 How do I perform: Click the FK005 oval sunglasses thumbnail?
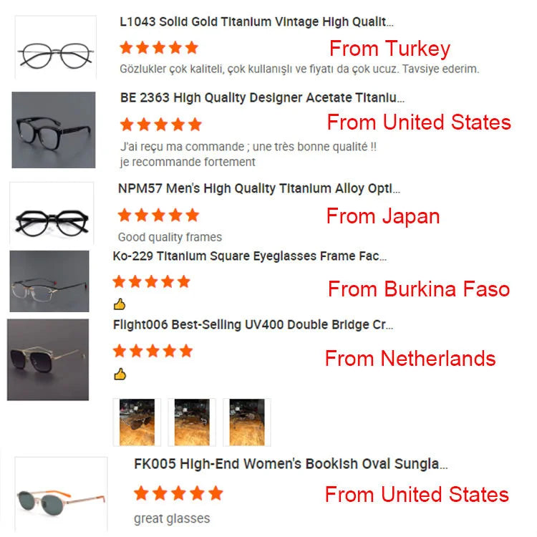click(x=61, y=493)
